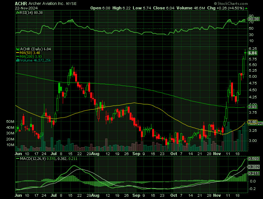Click the 'Low 5.74' header value

(x=142, y=8)
